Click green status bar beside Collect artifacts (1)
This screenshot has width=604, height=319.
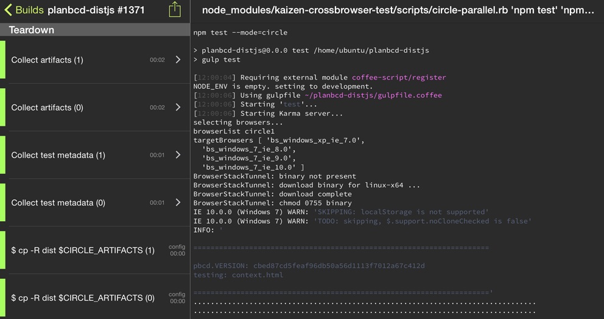2,60
